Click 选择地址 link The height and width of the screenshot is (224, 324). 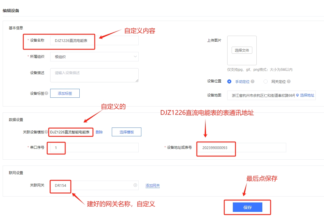pyautogui.click(x=307, y=95)
